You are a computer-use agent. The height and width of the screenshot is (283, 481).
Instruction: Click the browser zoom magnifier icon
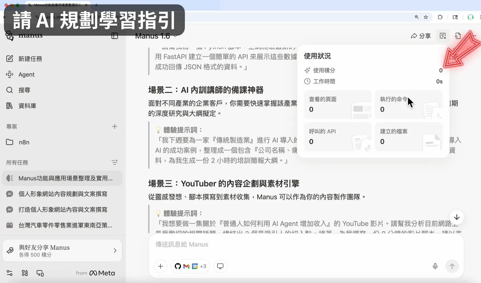tap(416, 17)
